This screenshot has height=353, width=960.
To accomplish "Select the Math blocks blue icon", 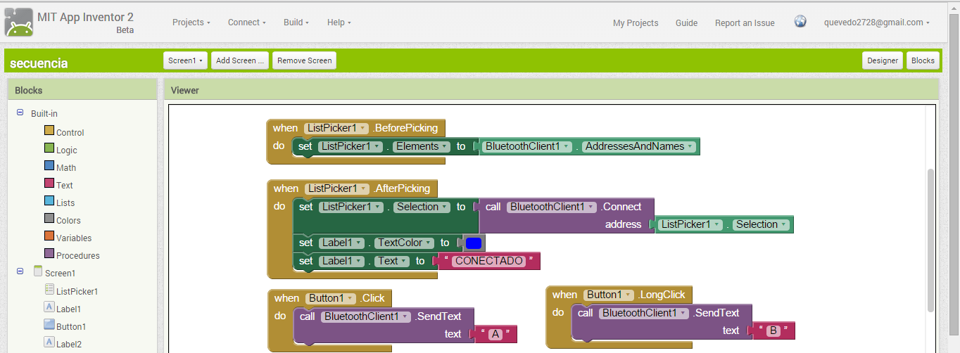I will pyautogui.click(x=49, y=165).
